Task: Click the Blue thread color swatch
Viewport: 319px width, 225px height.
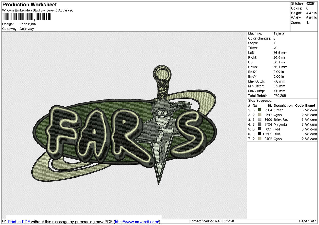Action: tap(260, 134)
